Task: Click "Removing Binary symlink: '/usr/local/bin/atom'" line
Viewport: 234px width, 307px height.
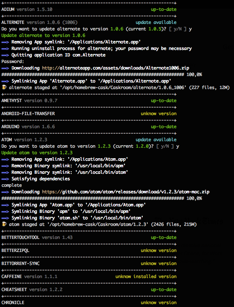Action: click(65, 172)
